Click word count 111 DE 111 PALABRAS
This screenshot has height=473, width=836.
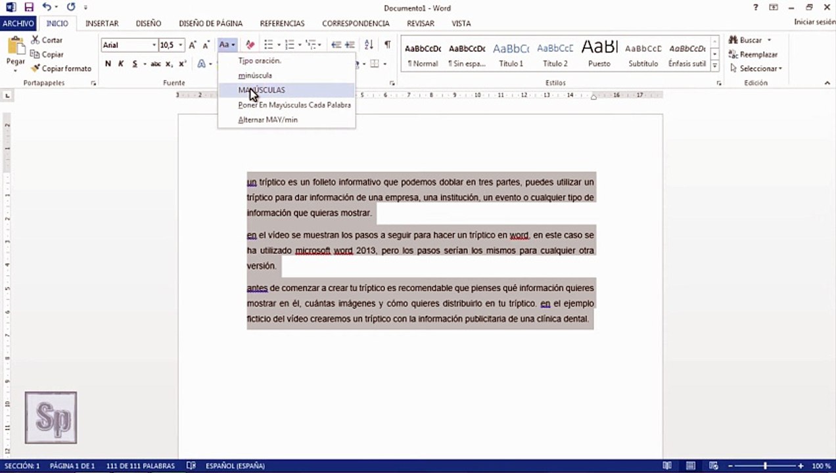click(141, 466)
